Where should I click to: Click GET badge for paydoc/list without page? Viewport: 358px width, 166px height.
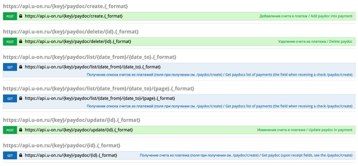[x=10, y=67]
